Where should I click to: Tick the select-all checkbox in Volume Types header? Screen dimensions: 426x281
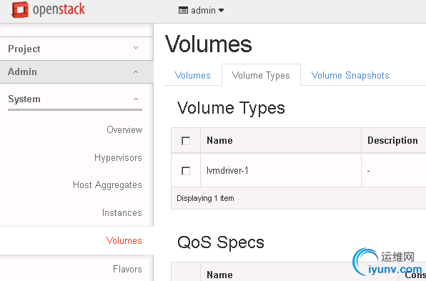186,141
